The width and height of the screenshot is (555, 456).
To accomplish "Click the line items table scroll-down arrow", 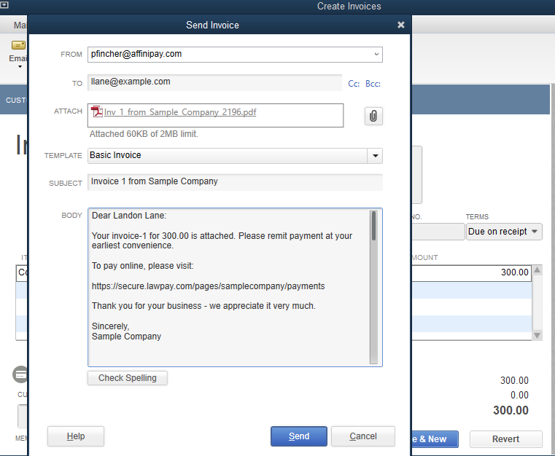I will click(537, 335).
